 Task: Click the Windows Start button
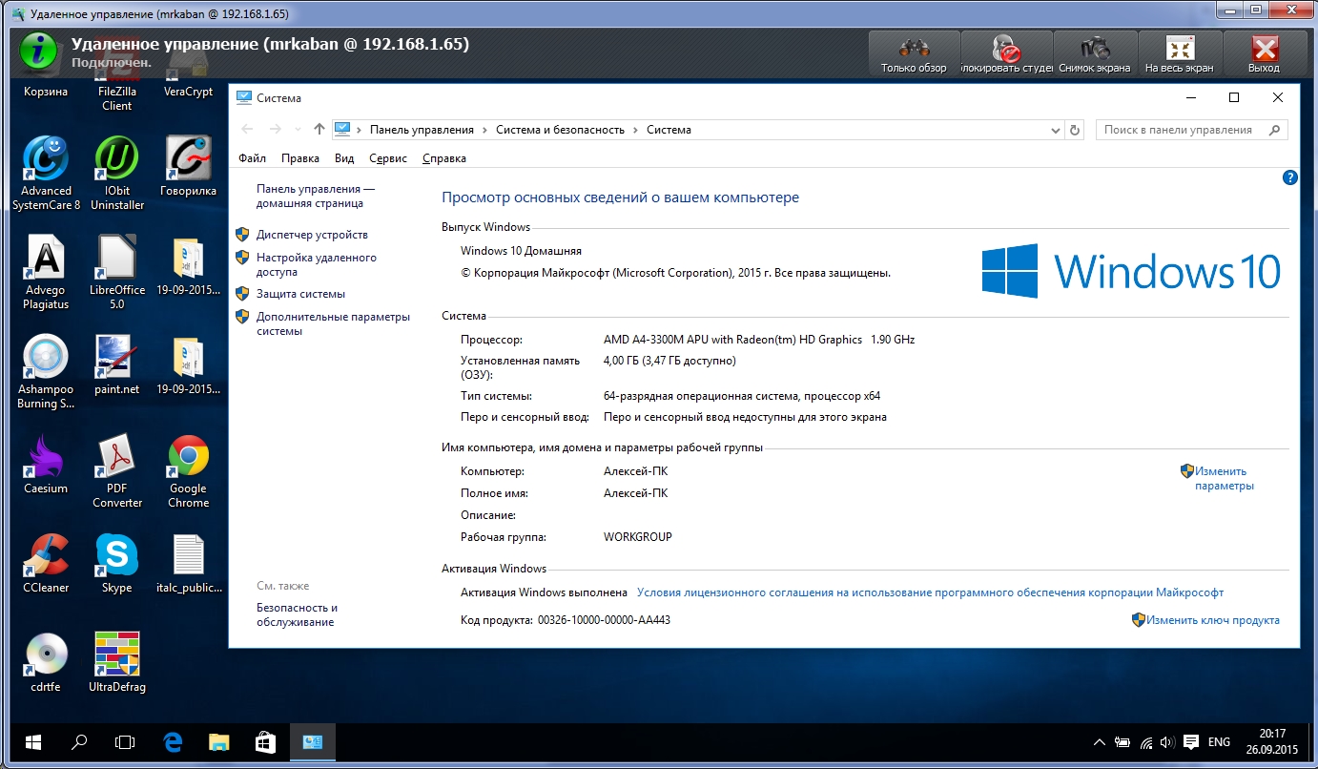pos(33,742)
